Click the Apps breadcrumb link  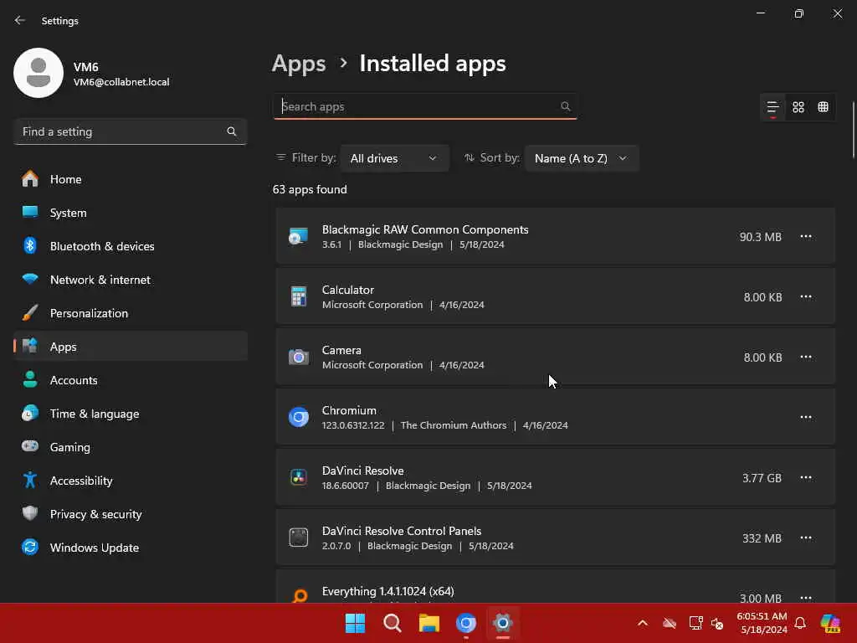pos(299,64)
